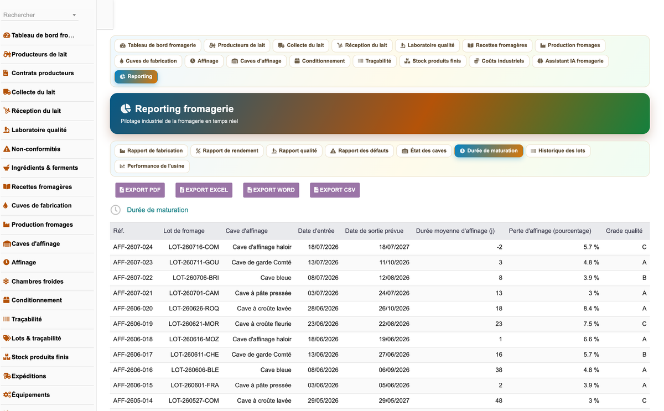This screenshot has width=664, height=411.
Task: Click the pie chart icon in Reporting fromagerie banner
Action: (x=126, y=109)
